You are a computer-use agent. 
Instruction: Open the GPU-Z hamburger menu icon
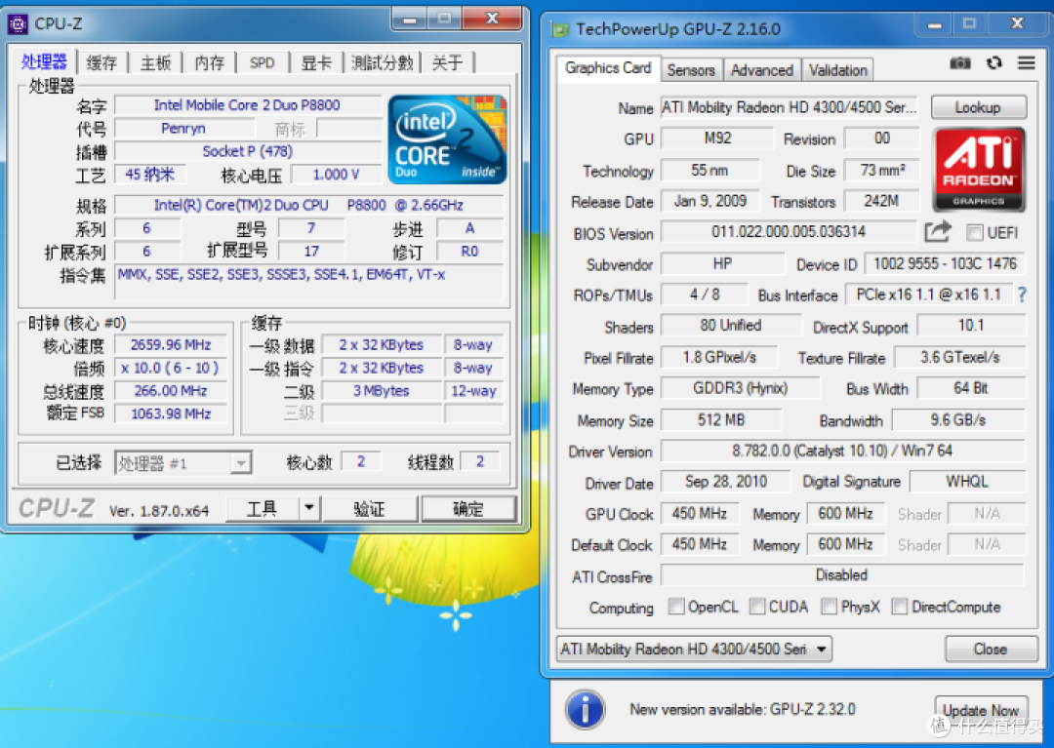[x=1026, y=62]
